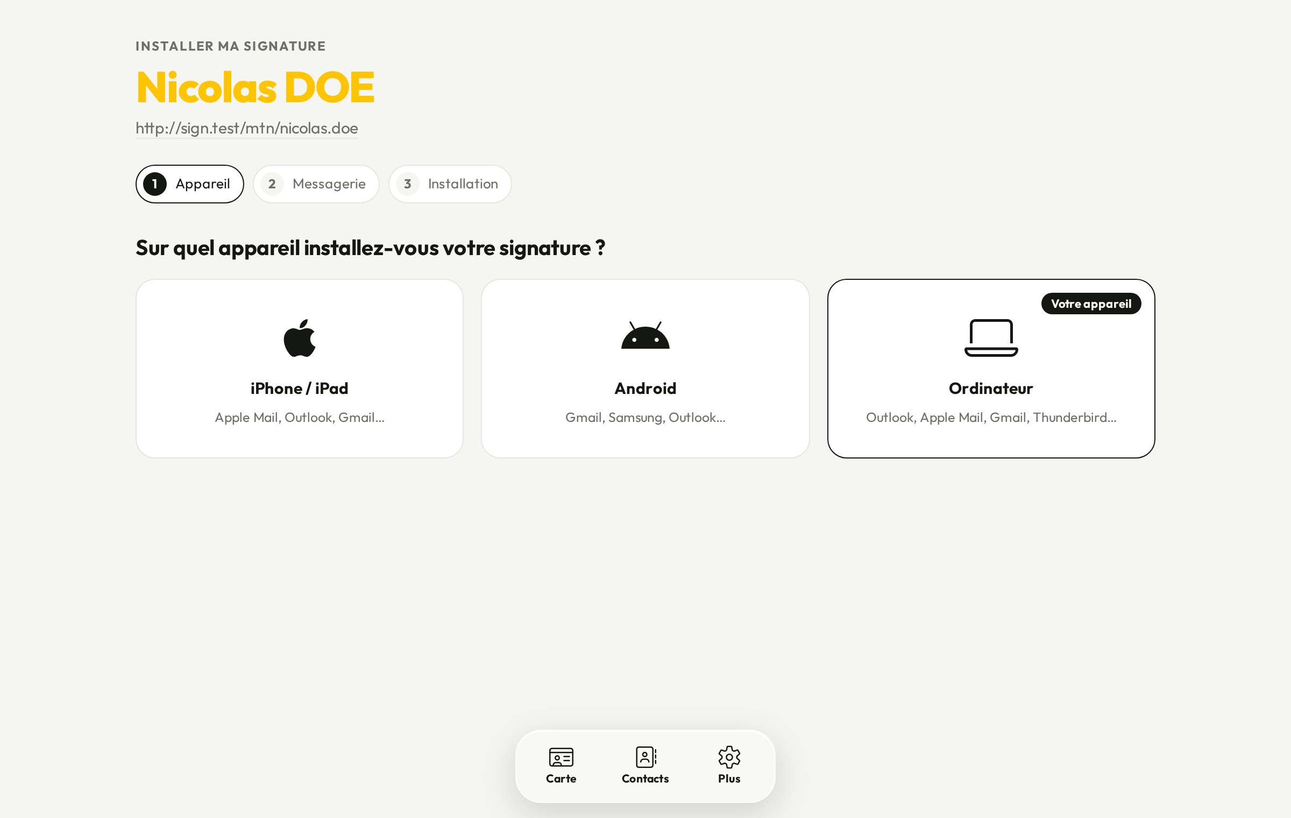The width and height of the screenshot is (1291, 818).
Task: Click the Nicolas DOE name heading
Action: pos(256,87)
